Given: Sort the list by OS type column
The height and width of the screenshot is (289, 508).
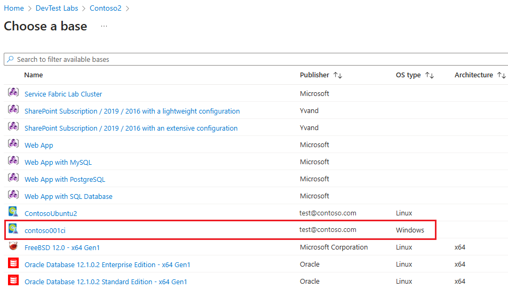Looking at the screenshot, I should [x=430, y=75].
